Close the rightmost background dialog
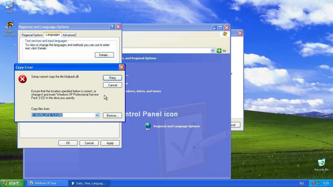Image resolution: width=333 pixels, height=187 pixels. pos(240,33)
